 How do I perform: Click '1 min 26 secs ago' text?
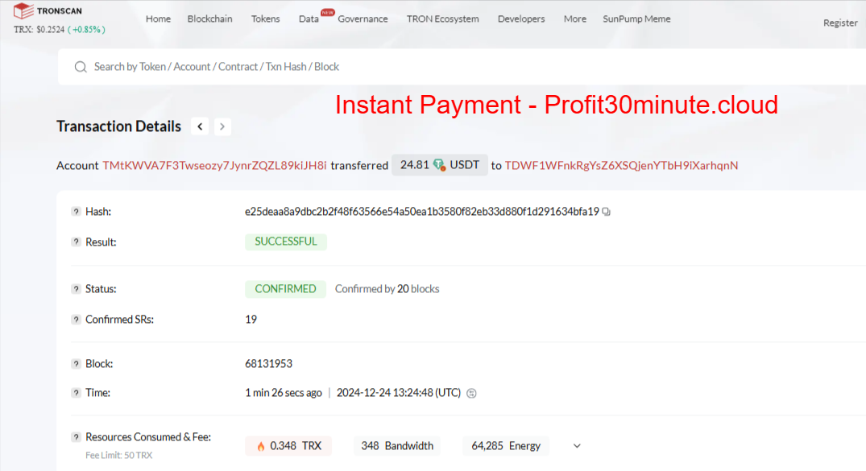tap(284, 393)
